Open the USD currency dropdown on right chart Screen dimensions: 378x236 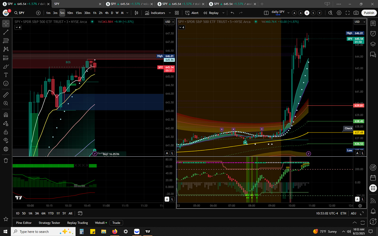(360, 22)
